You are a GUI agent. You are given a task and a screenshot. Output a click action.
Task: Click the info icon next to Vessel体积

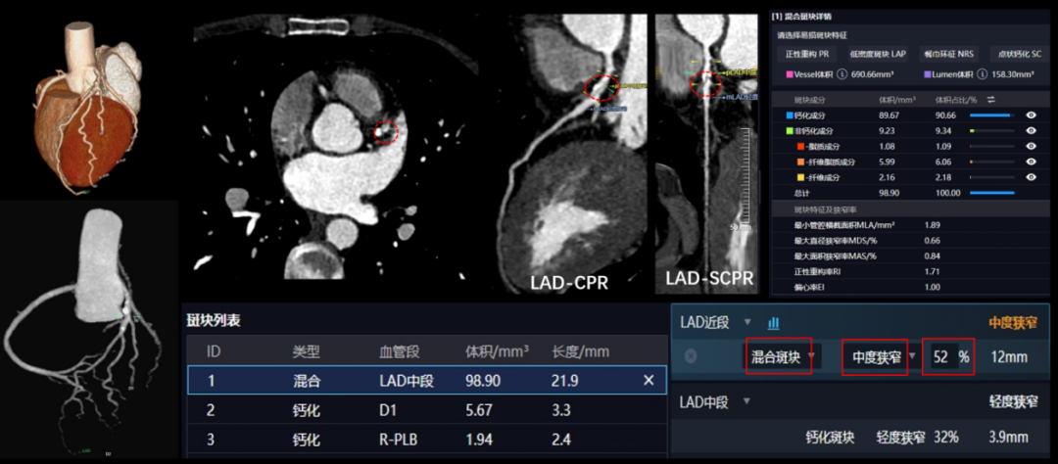click(842, 74)
